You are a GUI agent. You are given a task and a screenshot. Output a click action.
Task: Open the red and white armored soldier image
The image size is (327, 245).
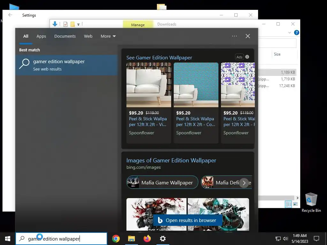coord(156,214)
